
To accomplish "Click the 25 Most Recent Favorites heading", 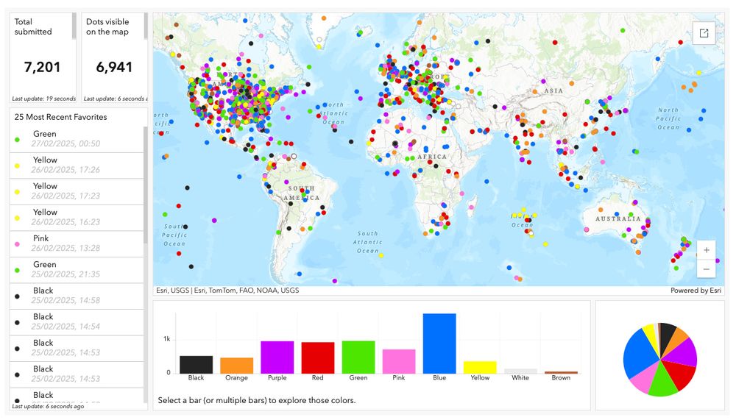I will 60,117.
